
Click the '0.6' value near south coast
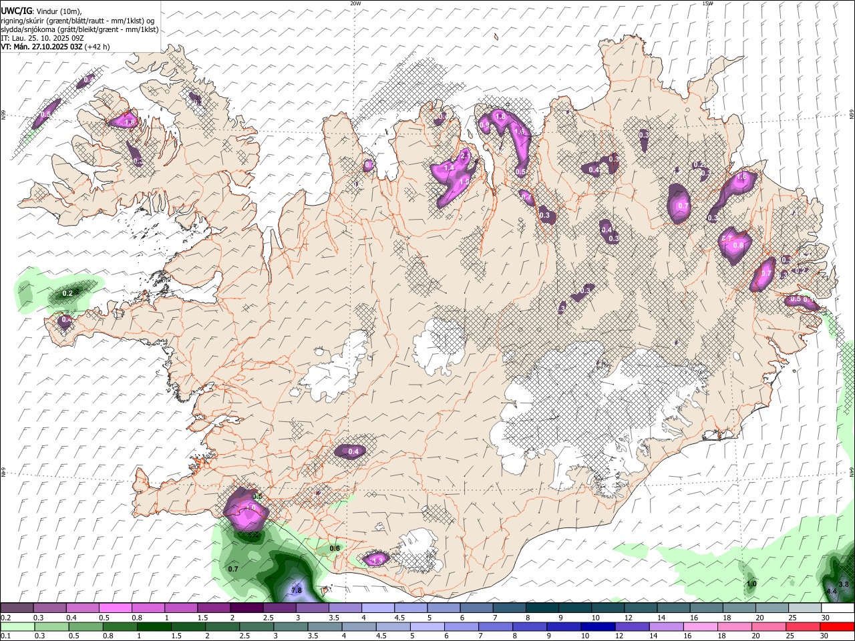[x=335, y=548]
